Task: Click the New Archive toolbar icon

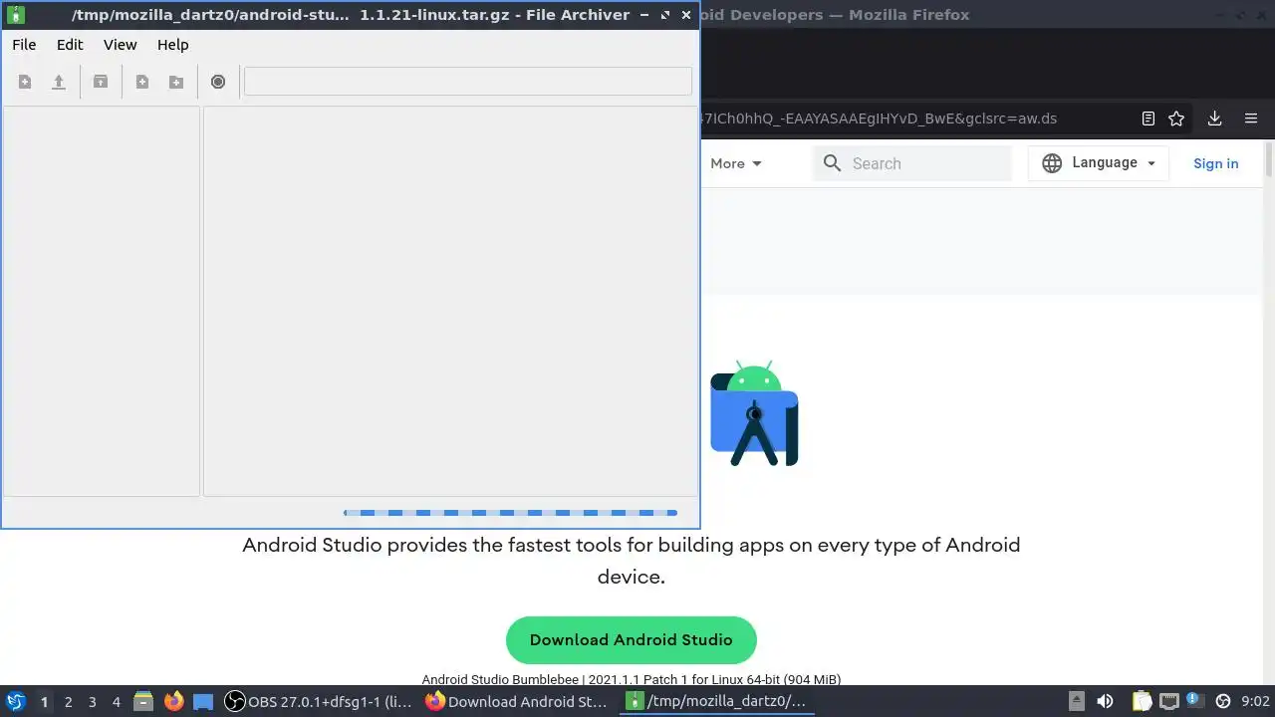Action: (25, 82)
